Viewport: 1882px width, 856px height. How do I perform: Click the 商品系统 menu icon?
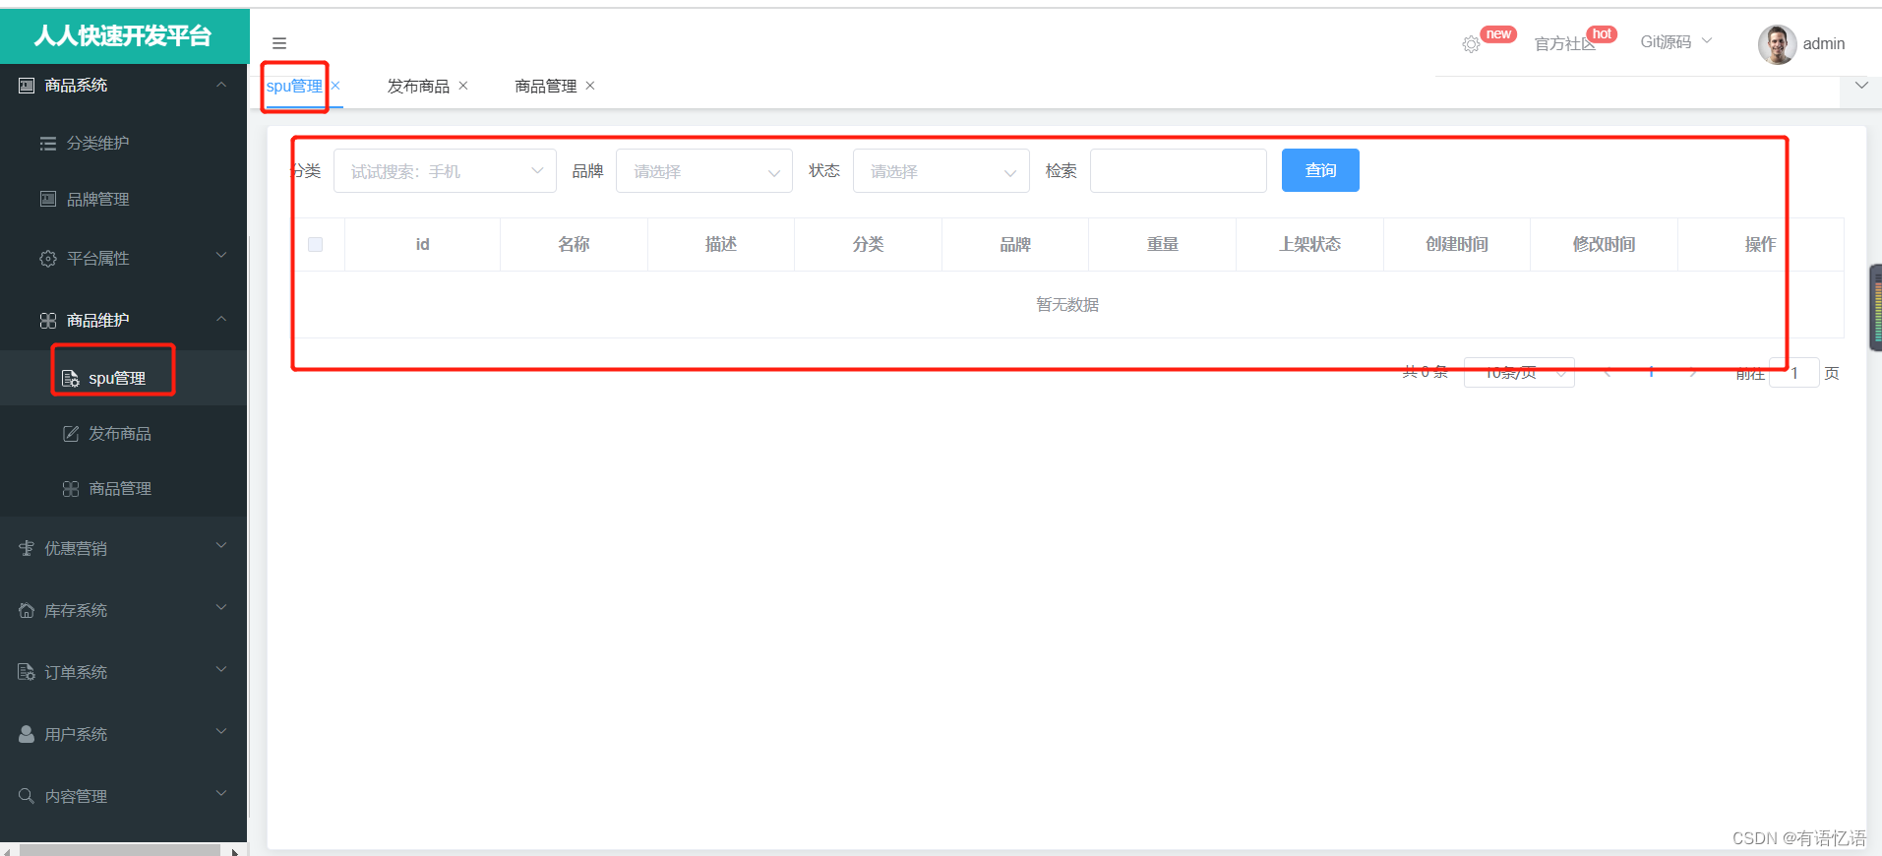coord(27,86)
